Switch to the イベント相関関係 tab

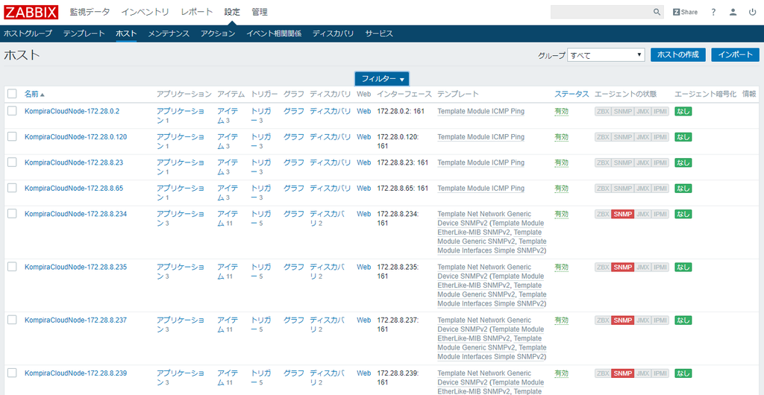[274, 34]
